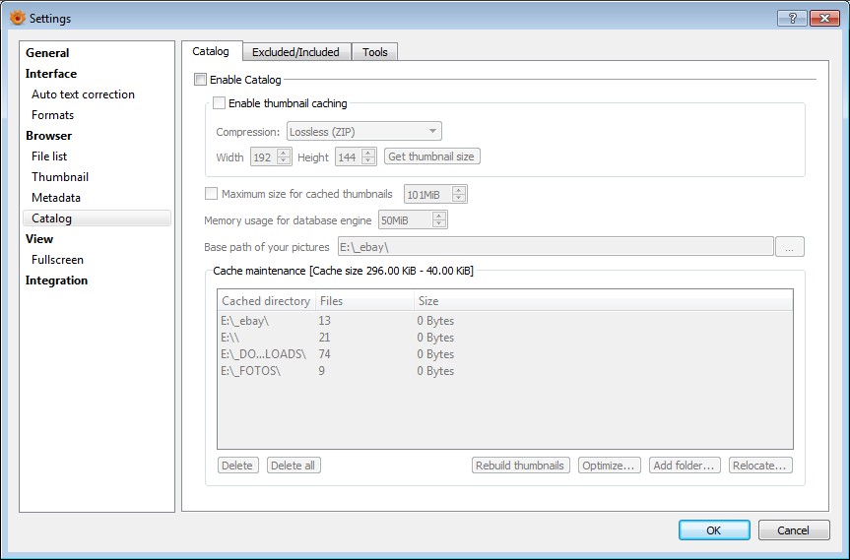
Task: Open Thumbnail settings page
Action: click(60, 176)
